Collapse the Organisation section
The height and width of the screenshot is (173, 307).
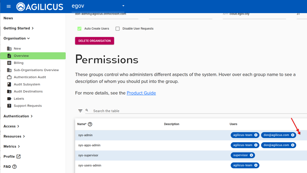click(x=16, y=38)
